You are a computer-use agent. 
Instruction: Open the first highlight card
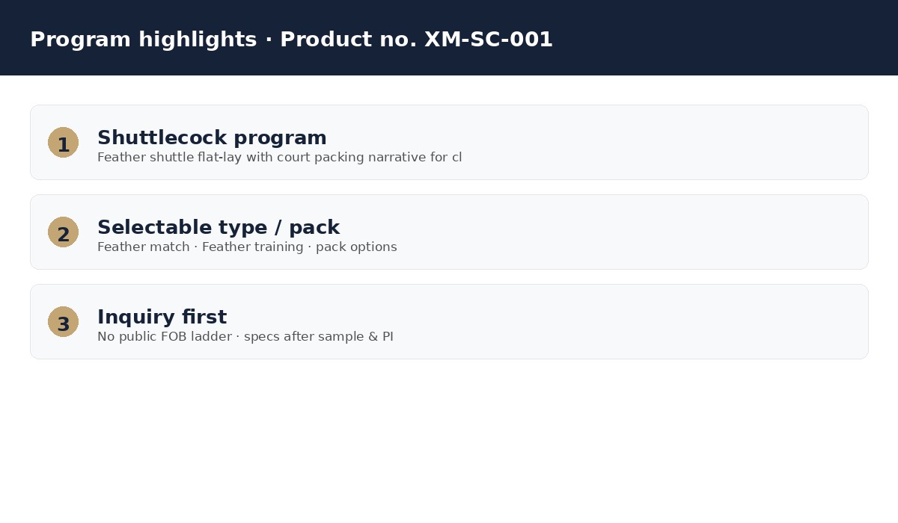(449, 142)
